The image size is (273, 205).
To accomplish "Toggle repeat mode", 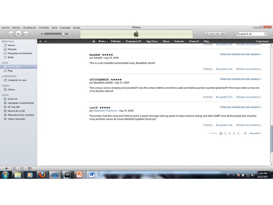I will coord(22,168).
